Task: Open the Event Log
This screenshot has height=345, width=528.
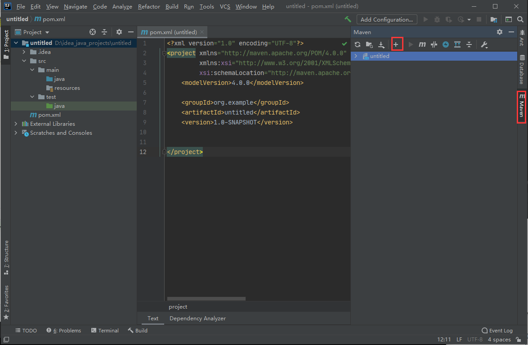Action: click(x=497, y=331)
